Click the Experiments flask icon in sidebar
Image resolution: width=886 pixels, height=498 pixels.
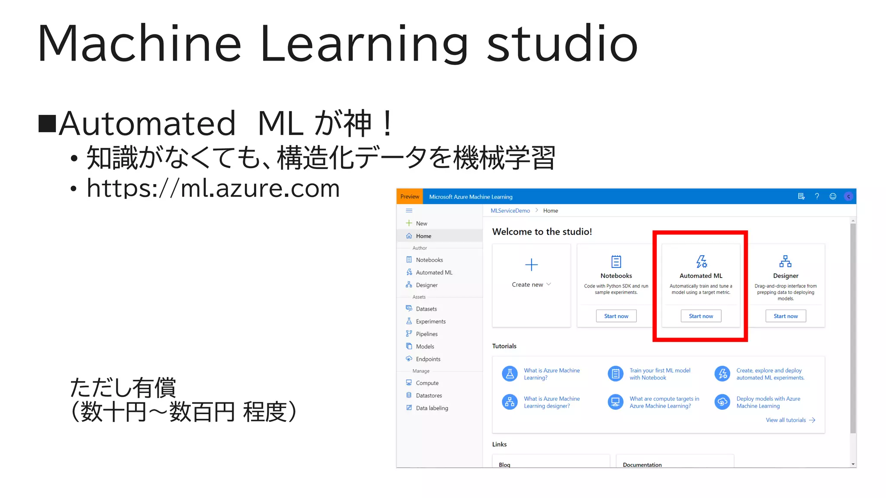pyautogui.click(x=409, y=321)
